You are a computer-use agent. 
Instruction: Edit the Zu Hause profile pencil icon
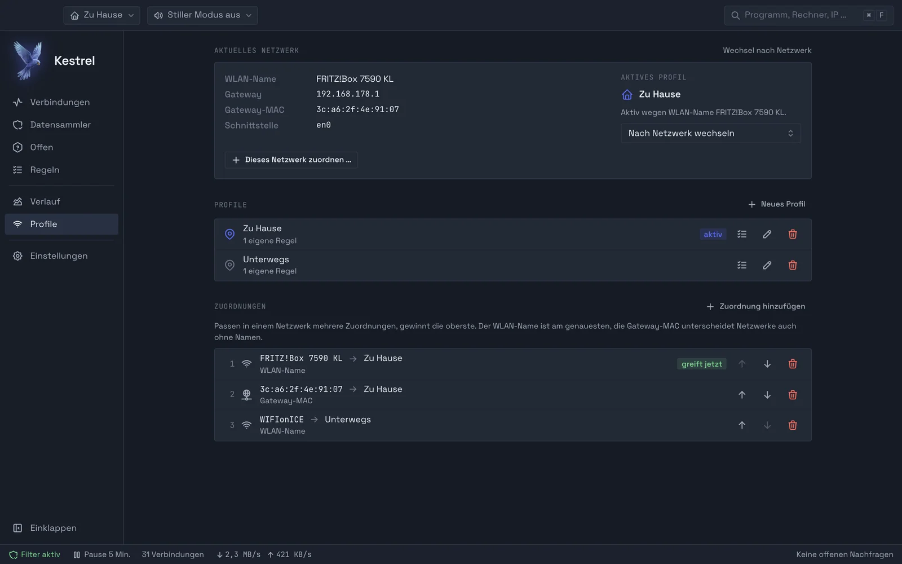767,234
